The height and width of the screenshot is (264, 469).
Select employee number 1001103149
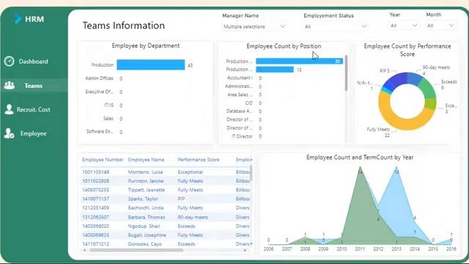96,172
